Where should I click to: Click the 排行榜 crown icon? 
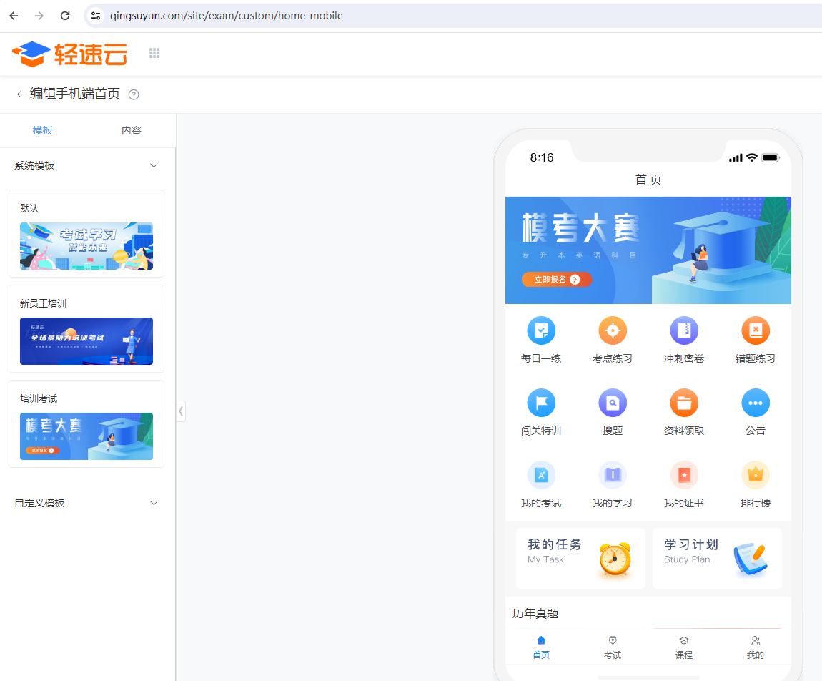[756, 475]
